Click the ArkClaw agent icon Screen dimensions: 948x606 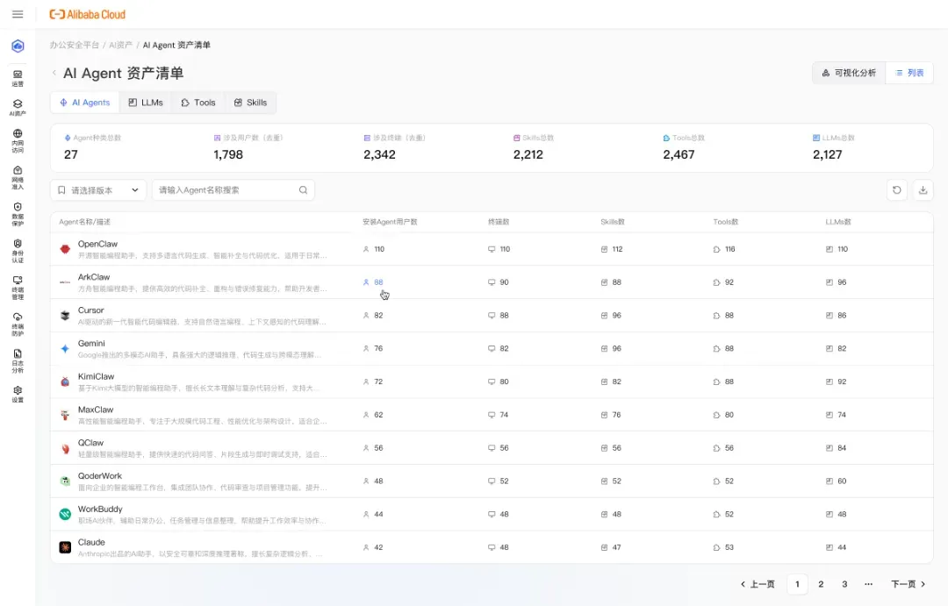coord(65,282)
